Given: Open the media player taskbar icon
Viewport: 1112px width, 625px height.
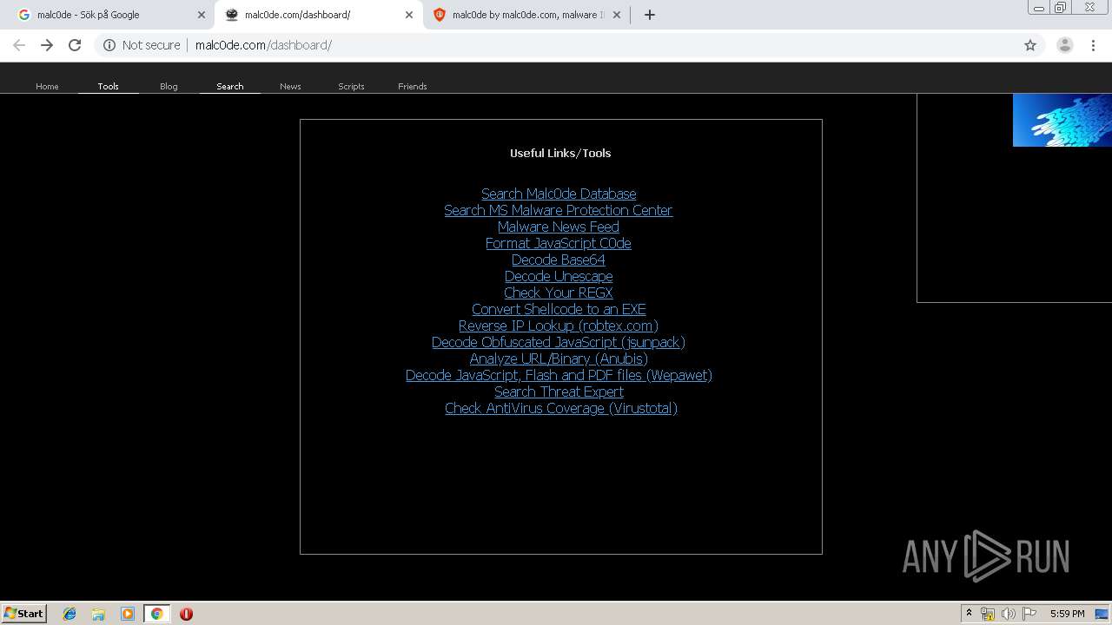Looking at the screenshot, I should click(128, 614).
